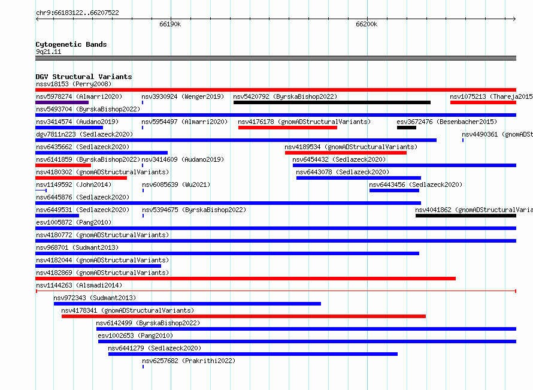
Task: Open nsv3930924 (Wenger2019) variant label
Action: tap(183, 96)
